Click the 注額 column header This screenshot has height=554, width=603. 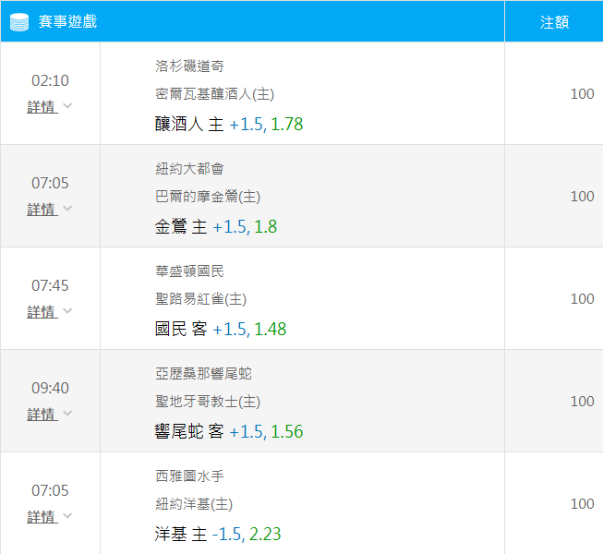pos(554,22)
